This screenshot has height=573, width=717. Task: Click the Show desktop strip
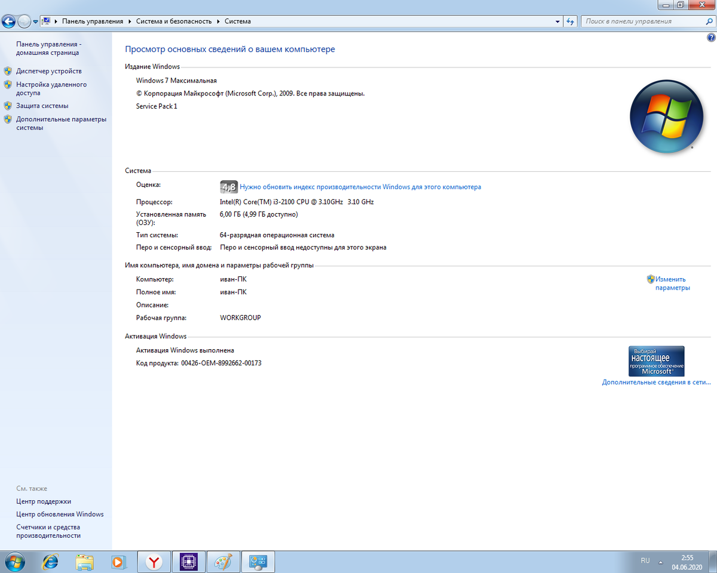click(712, 562)
